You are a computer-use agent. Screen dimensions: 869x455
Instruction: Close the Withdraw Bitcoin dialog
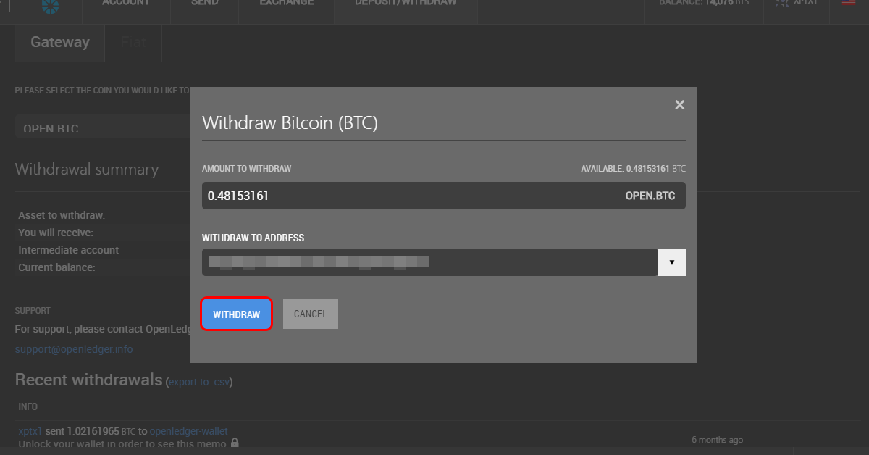click(x=679, y=105)
